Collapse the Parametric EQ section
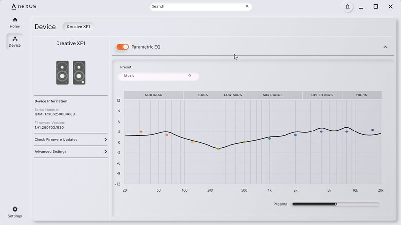Screen dimensions: 401x225 (385, 47)
